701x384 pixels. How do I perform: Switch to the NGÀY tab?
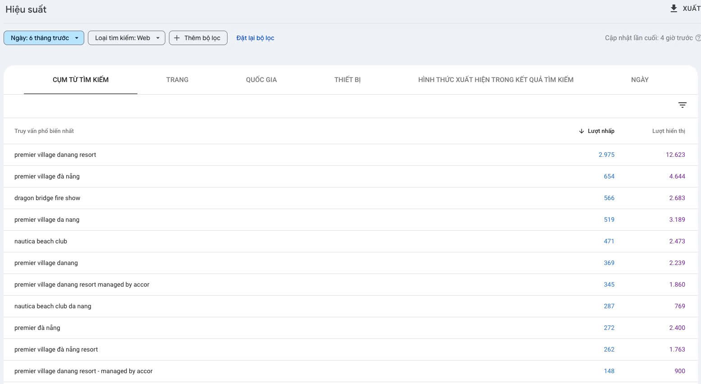[x=640, y=80]
